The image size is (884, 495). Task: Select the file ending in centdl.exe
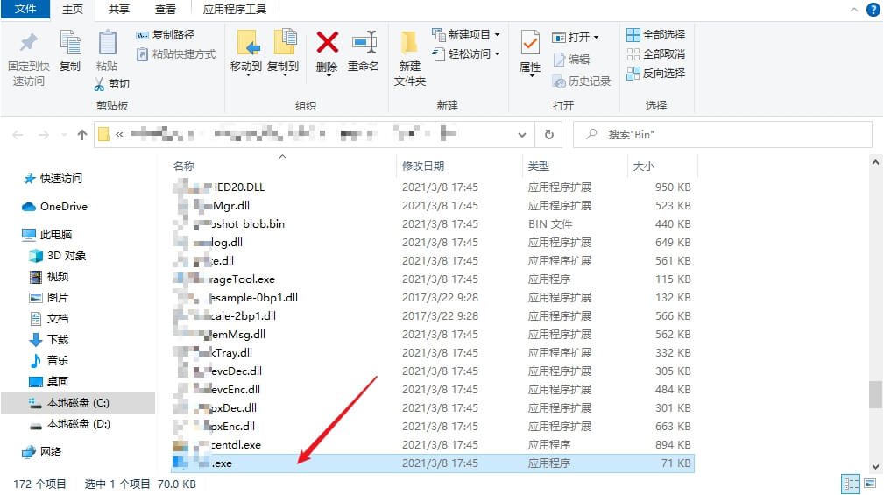[x=432, y=445]
